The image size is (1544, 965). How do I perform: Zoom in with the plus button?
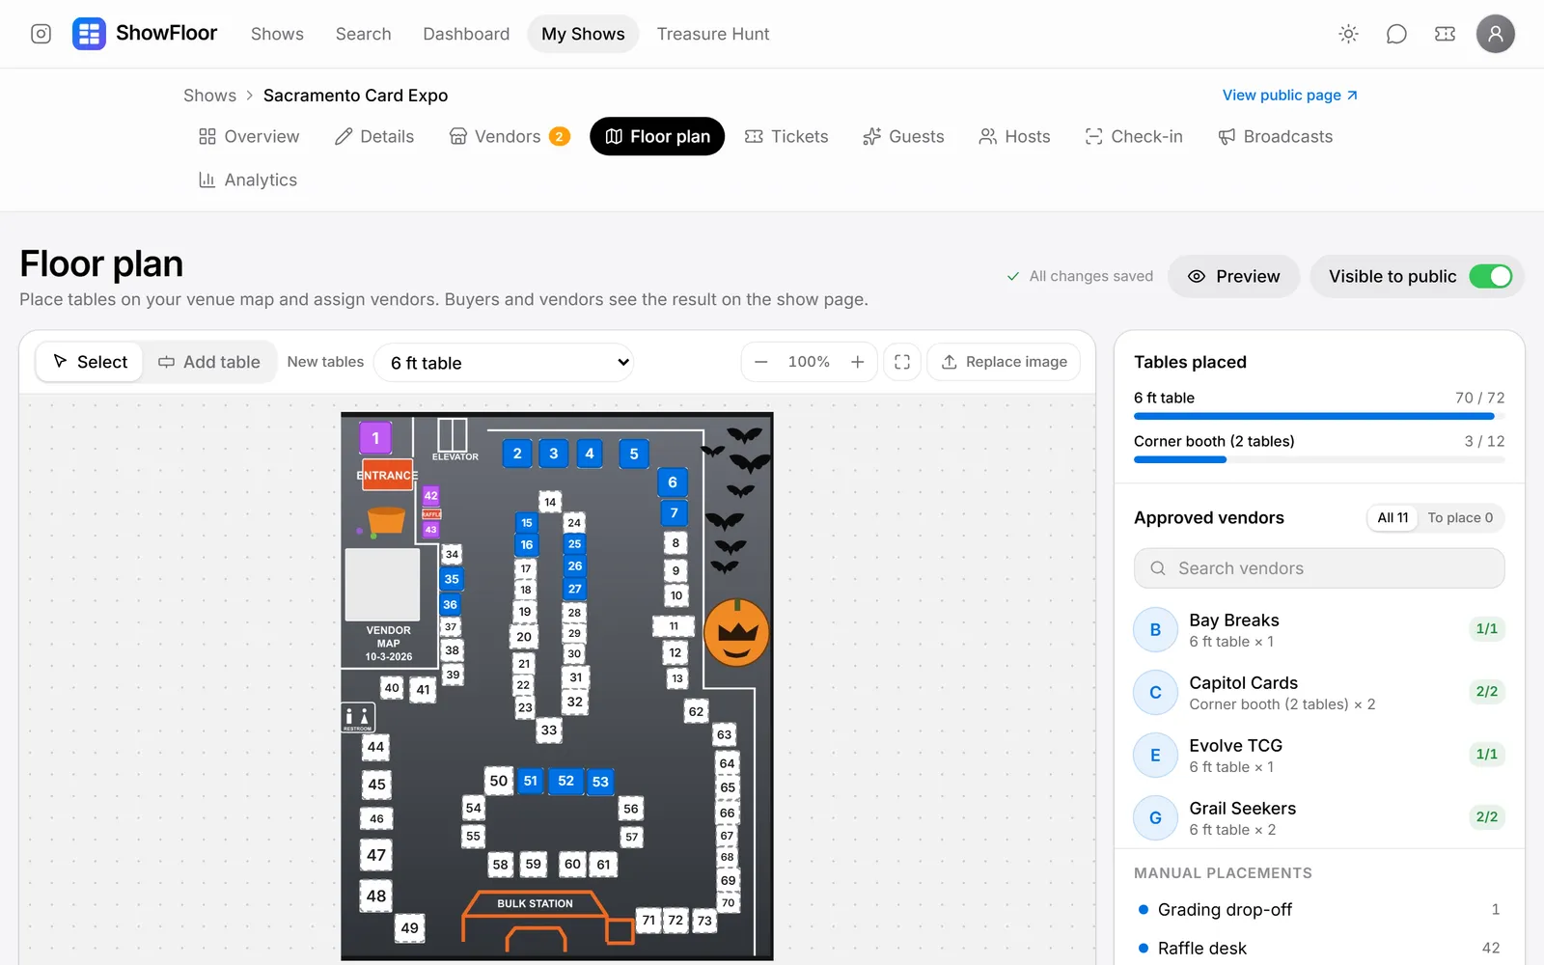[857, 362]
